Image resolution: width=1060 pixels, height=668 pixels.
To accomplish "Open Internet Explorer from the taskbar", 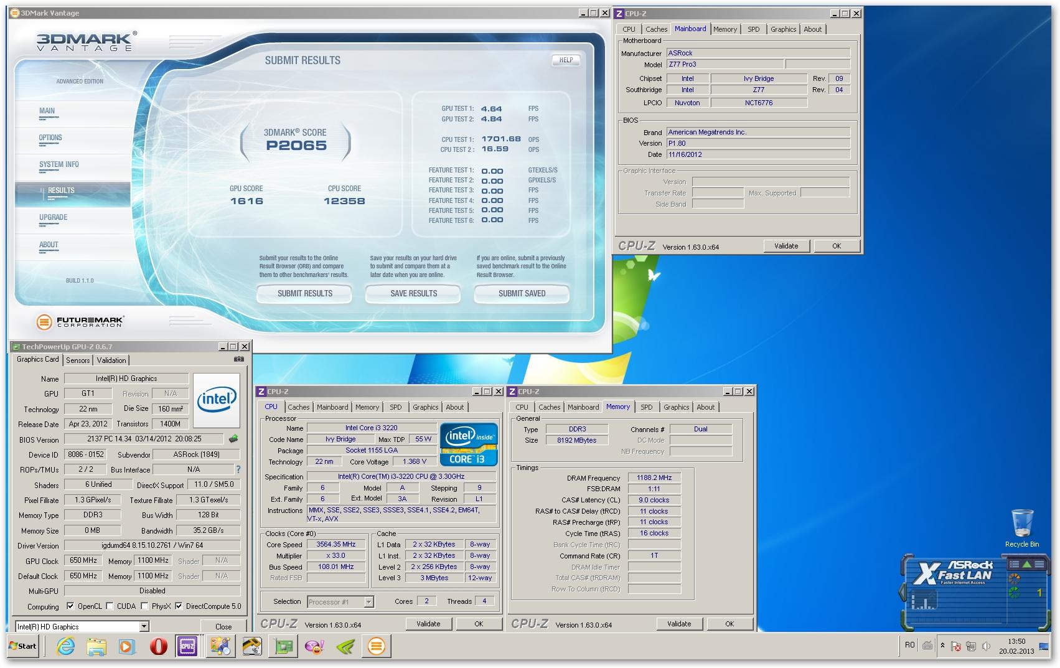I will point(65,647).
